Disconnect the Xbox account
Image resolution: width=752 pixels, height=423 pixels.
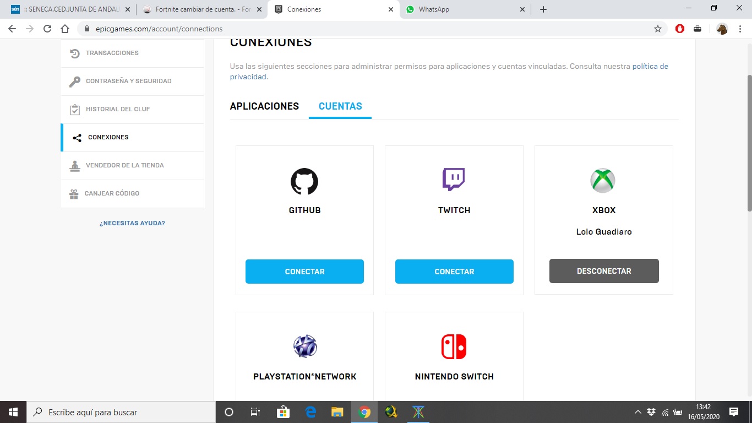click(604, 271)
